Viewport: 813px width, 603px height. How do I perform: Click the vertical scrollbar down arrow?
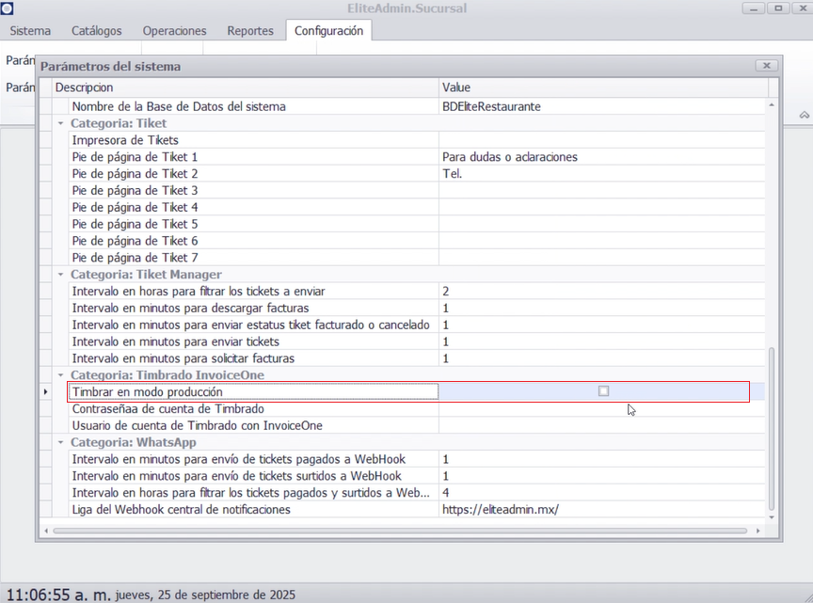click(773, 517)
